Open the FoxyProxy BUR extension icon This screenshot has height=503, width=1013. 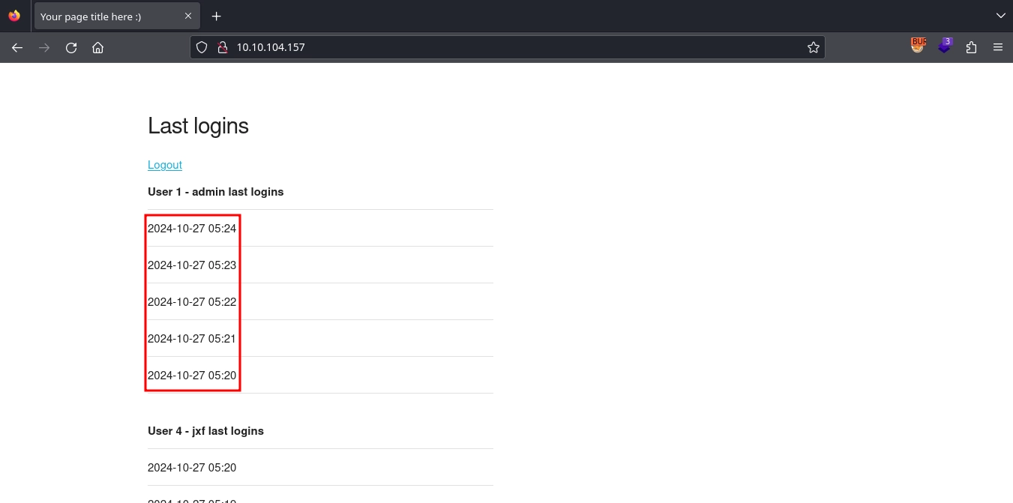[x=918, y=46]
